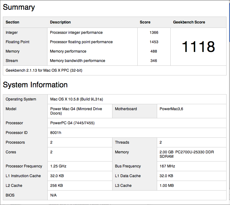Select 'Power Mac G4 (Mirrored Drive Doors)' value
Screen dimensions: 230x205
76,111
